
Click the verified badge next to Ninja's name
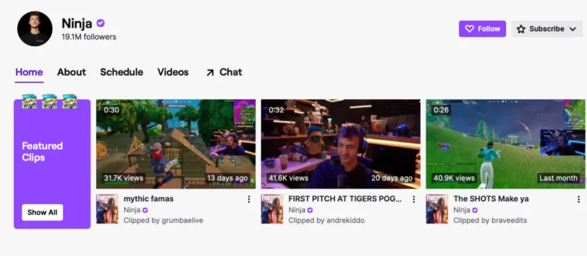100,23
